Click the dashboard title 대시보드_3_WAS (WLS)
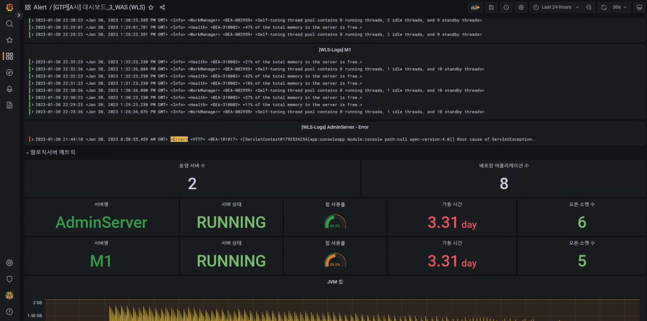The width and height of the screenshot is (647, 321). (x=99, y=7)
